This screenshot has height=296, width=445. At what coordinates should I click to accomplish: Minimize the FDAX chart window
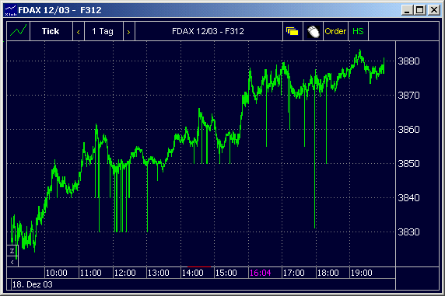[407, 10]
